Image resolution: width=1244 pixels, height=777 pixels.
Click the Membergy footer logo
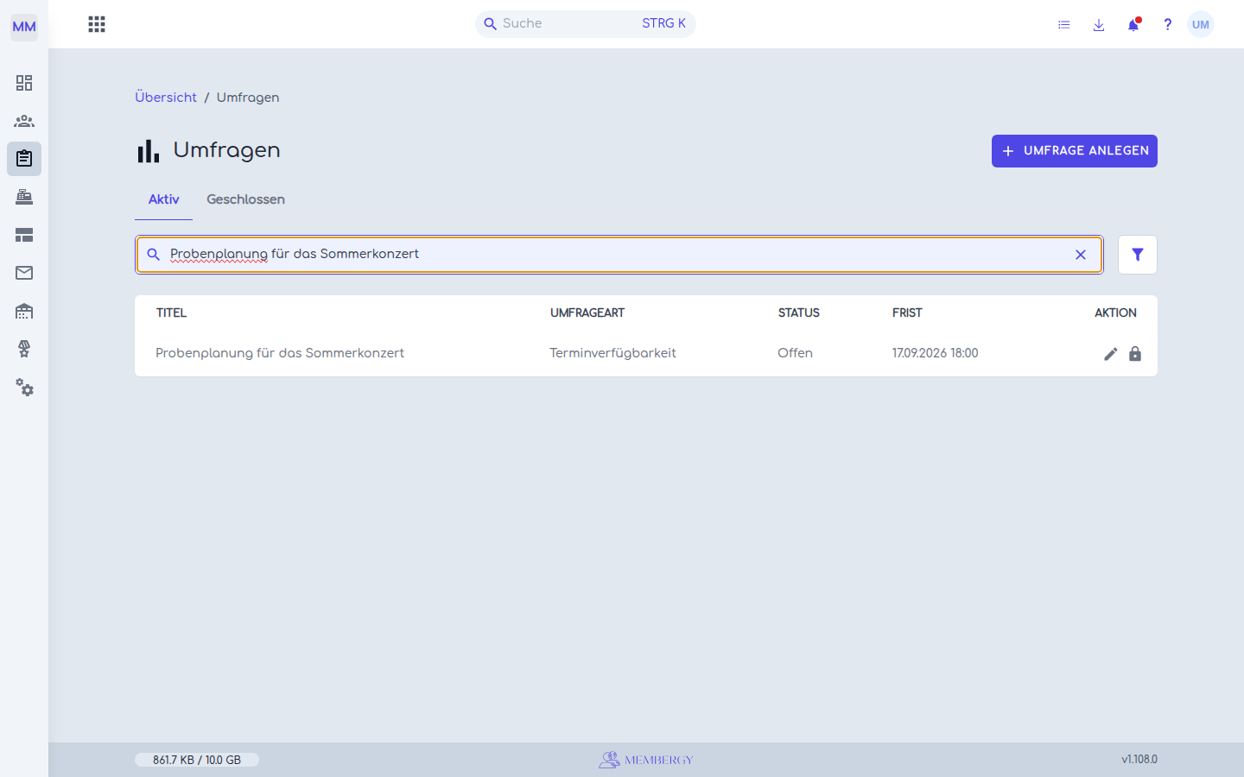pos(646,760)
